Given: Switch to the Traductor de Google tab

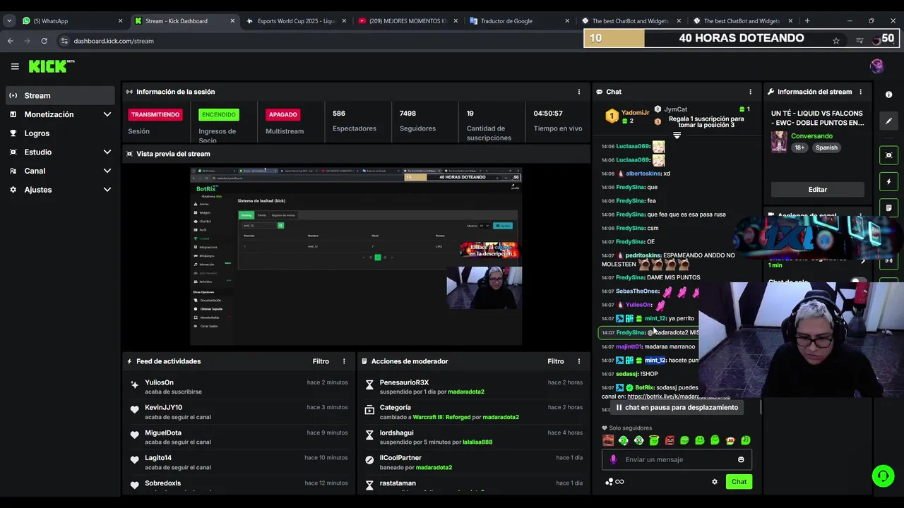Looking at the screenshot, I should [518, 21].
